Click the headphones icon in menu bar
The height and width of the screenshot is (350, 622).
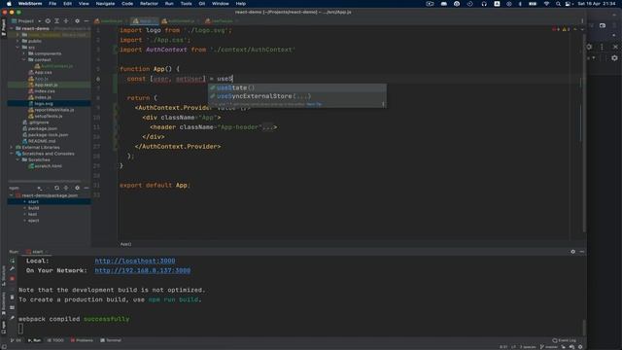point(484,4)
